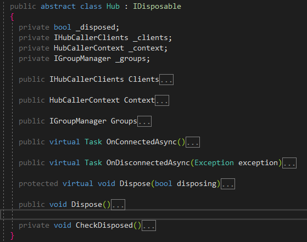Click Task return type of OnConnectedAsync
This screenshot has width=307, height=242.
tap(93, 142)
